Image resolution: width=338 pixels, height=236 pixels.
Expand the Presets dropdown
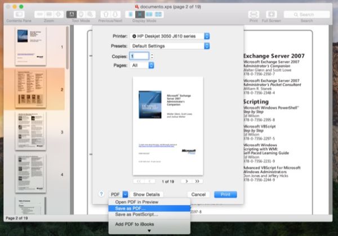pyautogui.click(x=170, y=46)
